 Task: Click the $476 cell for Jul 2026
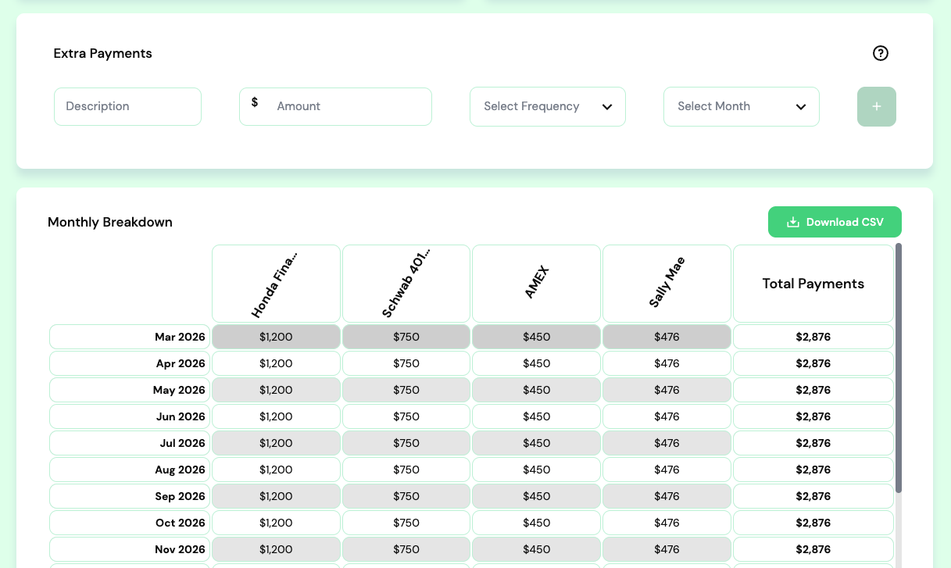[x=667, y=443]
